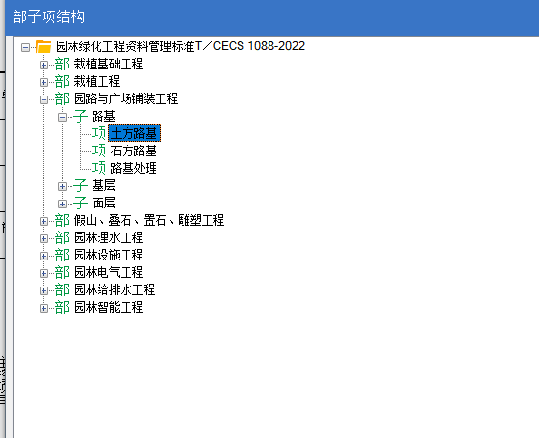Click the green 项 icon beside 石方路基
539x438 pixels.
coord(99,151)
